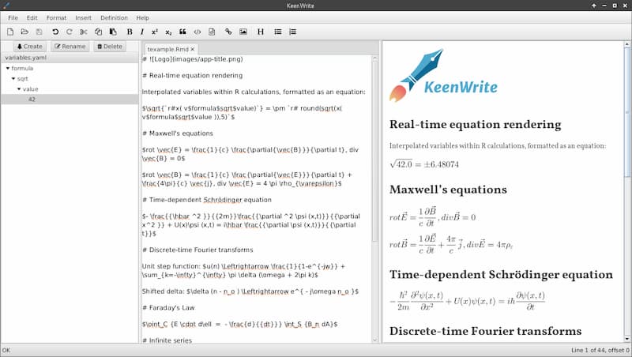Click the editor scrollbar down arrow
The image size is (632, 357).
[x=374, y=340]
